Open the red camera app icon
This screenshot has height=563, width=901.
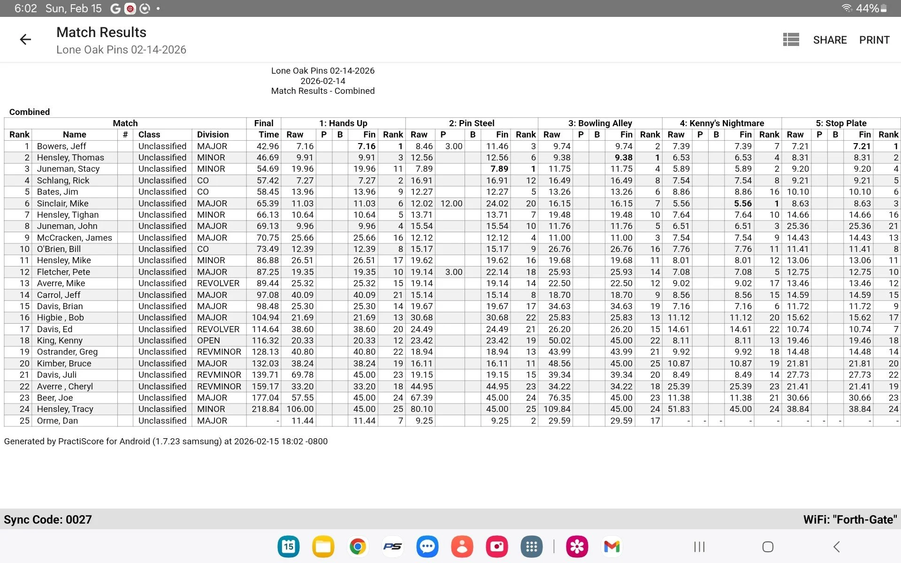click(496, 547)
